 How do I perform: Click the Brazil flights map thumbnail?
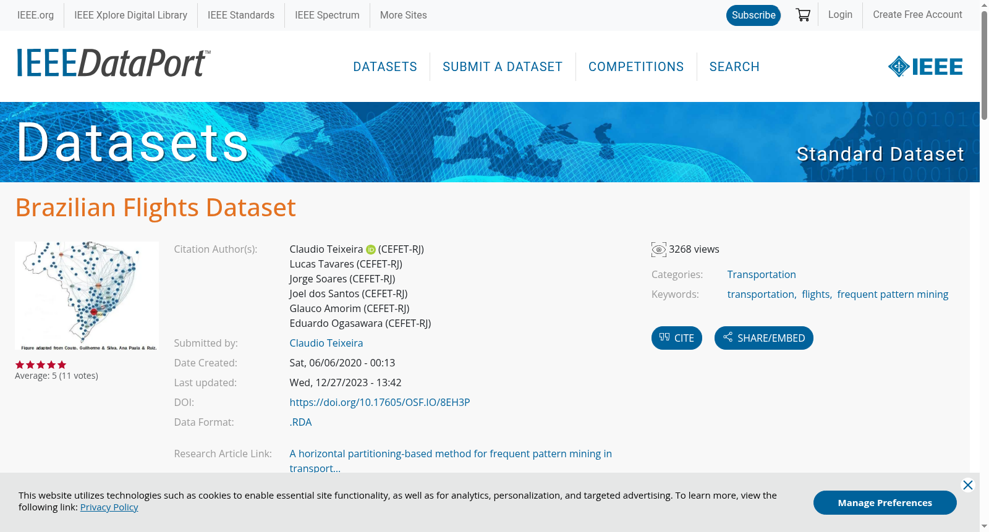[87, 296]
